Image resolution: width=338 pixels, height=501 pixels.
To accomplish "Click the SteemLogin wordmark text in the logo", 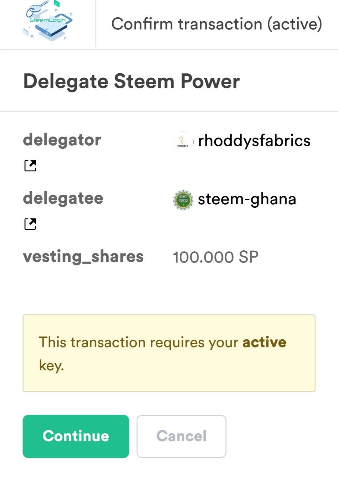I will [x=48, y=20].
